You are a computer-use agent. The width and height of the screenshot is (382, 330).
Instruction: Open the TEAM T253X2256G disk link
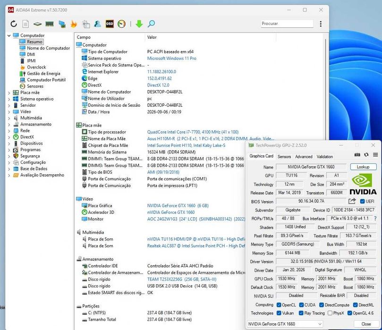181,279
